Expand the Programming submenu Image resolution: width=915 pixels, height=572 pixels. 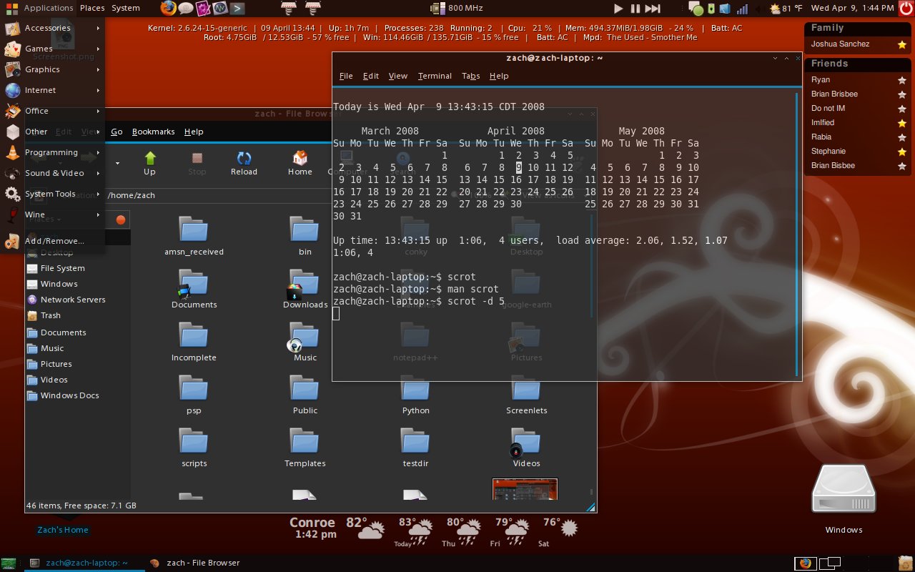(x=54, y=152)
